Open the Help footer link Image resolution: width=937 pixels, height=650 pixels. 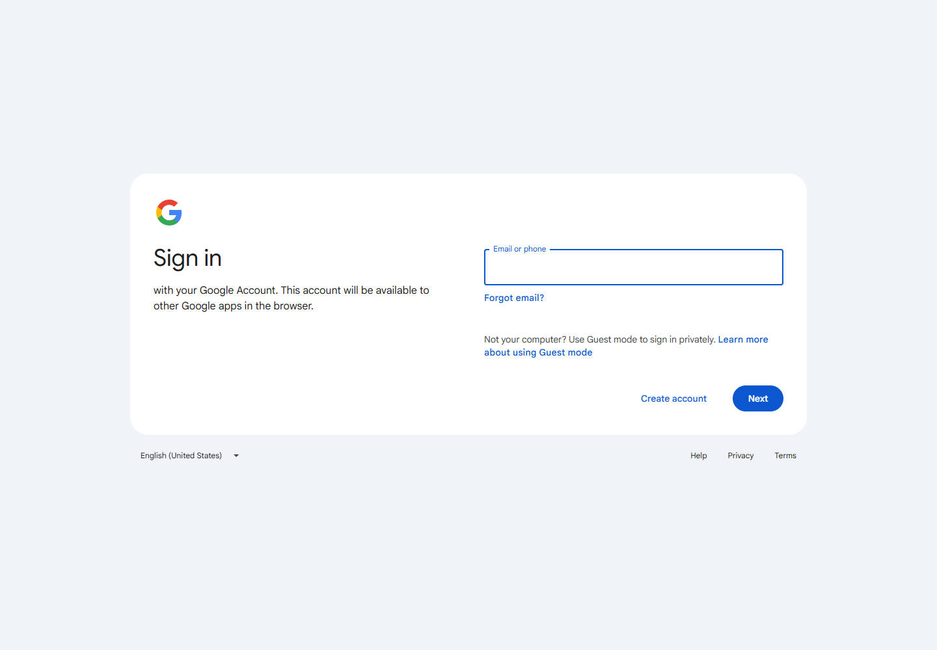698,456
